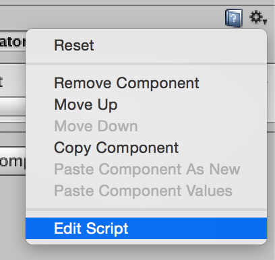Image resolution: width=275 pixels, height=260 pixels.
Task: Click empty inspector area below the menu
Action: tap(146, 253)
